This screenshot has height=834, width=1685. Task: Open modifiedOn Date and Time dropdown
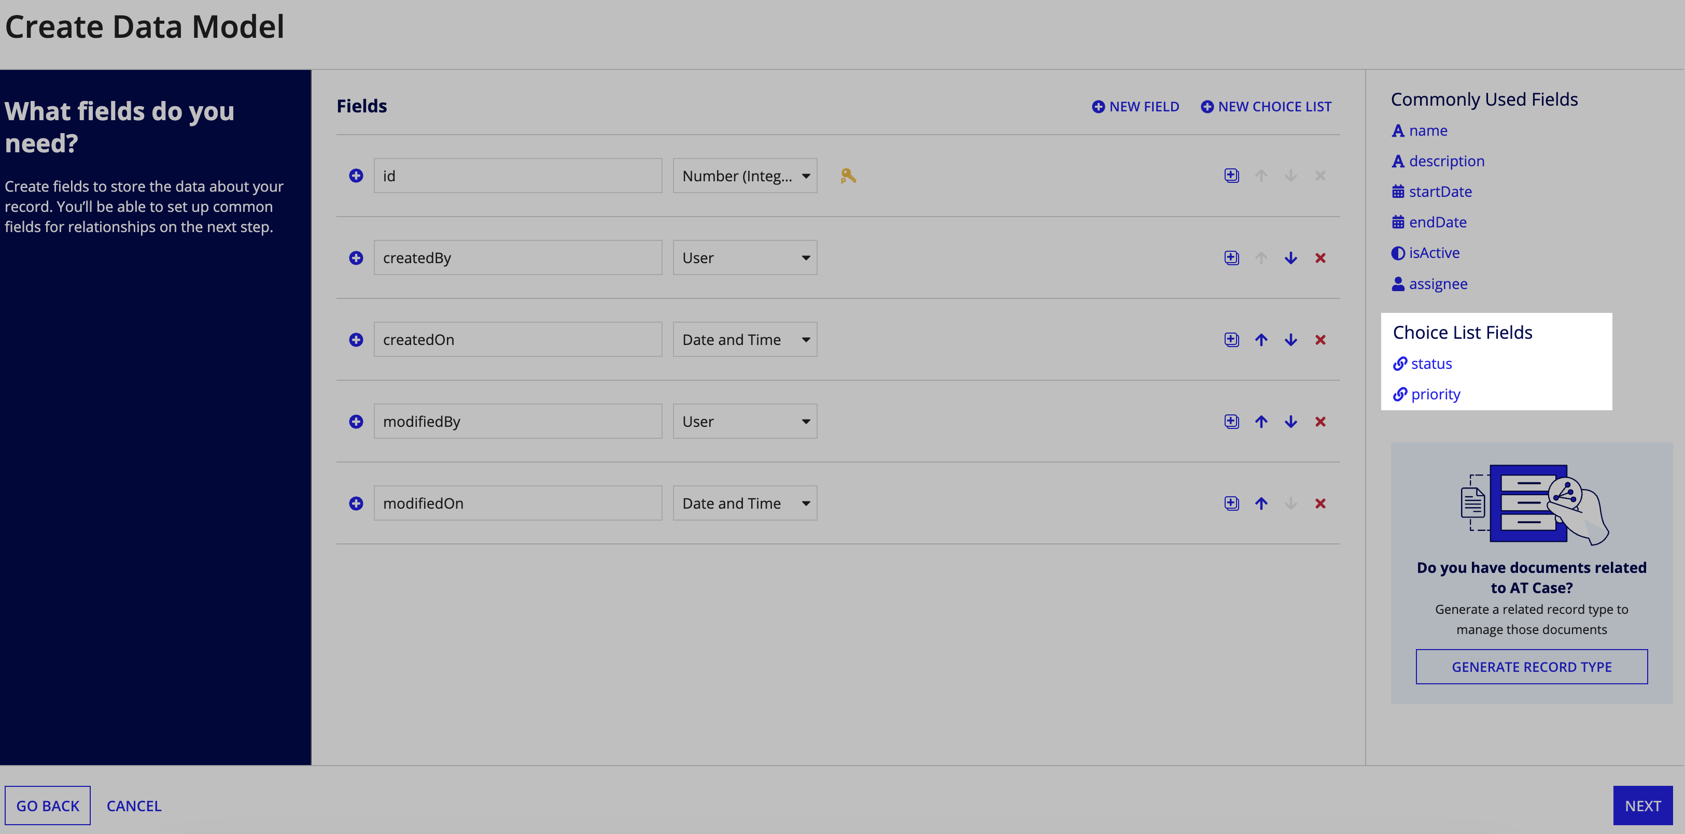745,504
